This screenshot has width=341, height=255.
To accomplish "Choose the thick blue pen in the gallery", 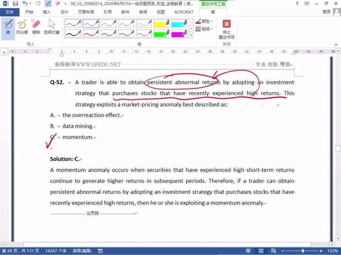I will [109, 34].
